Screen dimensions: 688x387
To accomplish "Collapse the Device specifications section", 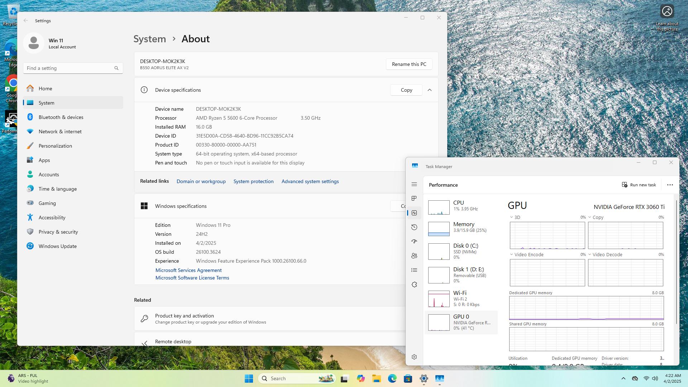I will click(x=430, y=90).
